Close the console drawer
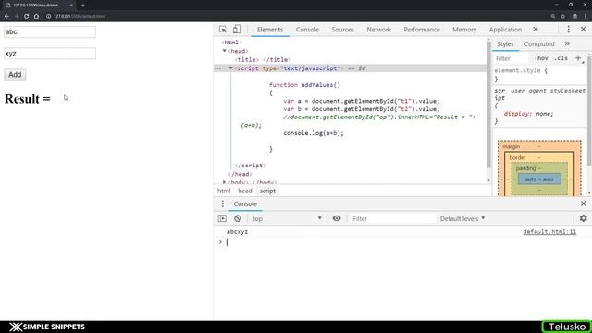This screenshot has height=333, width=592. (x=583, y=203)
